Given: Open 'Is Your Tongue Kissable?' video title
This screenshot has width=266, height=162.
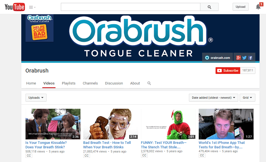Looking at the screenshot, I should coord(46,145).
